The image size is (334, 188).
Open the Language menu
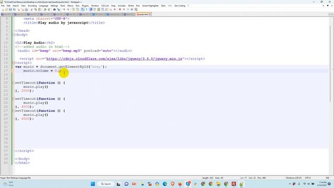click(44, 6)
